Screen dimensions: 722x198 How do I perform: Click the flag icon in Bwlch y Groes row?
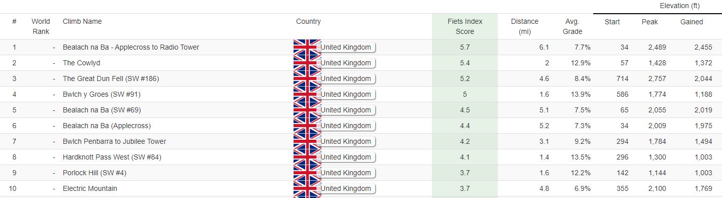[307, 94]
